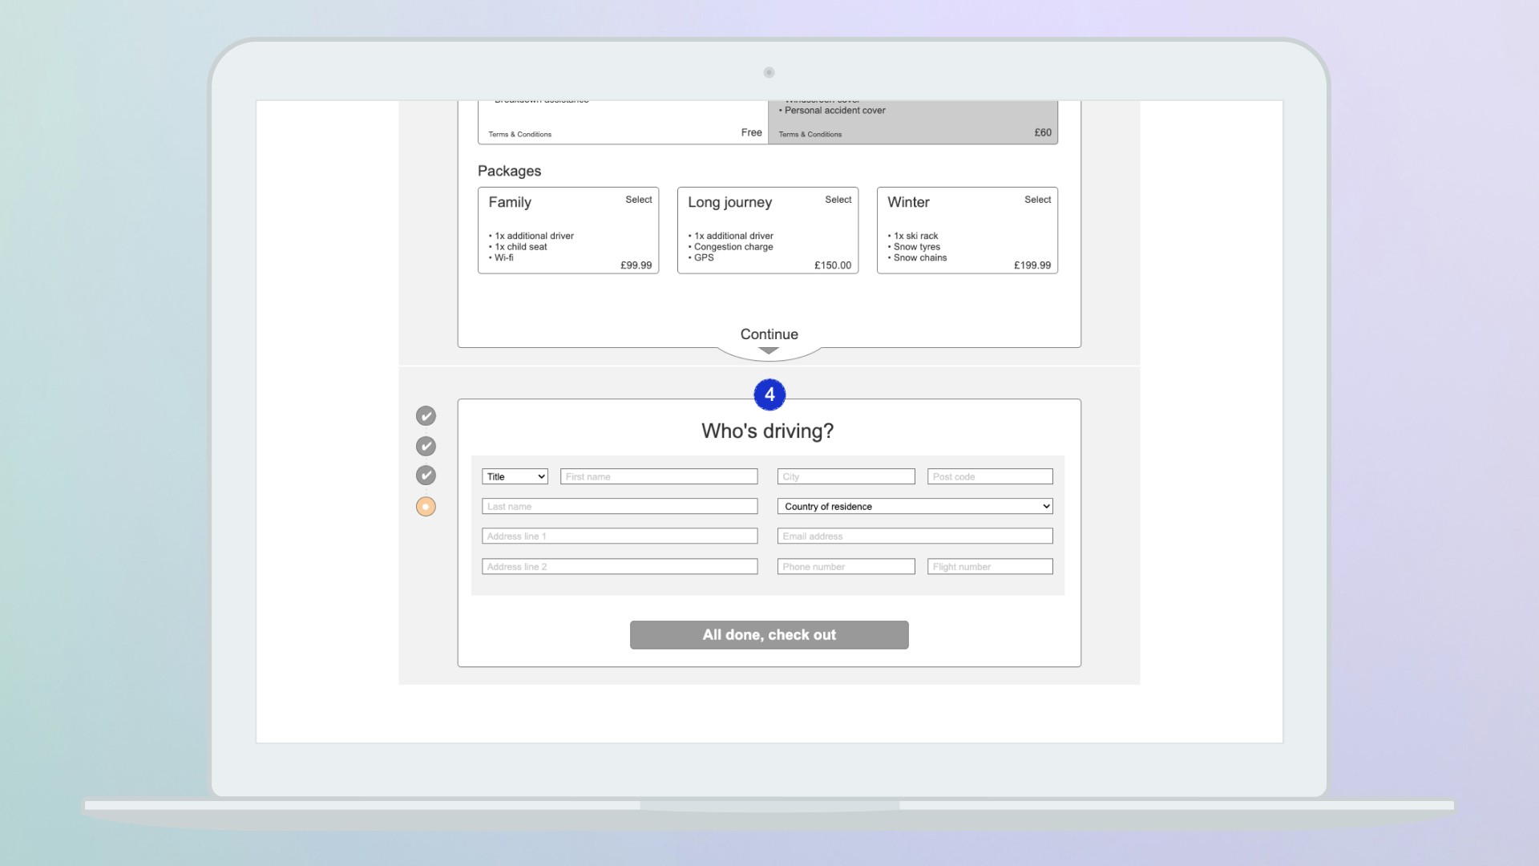The image size is (1539, 866).
Task: Open Terms & Conditions for the Free cover
Action: coord(519,134)
